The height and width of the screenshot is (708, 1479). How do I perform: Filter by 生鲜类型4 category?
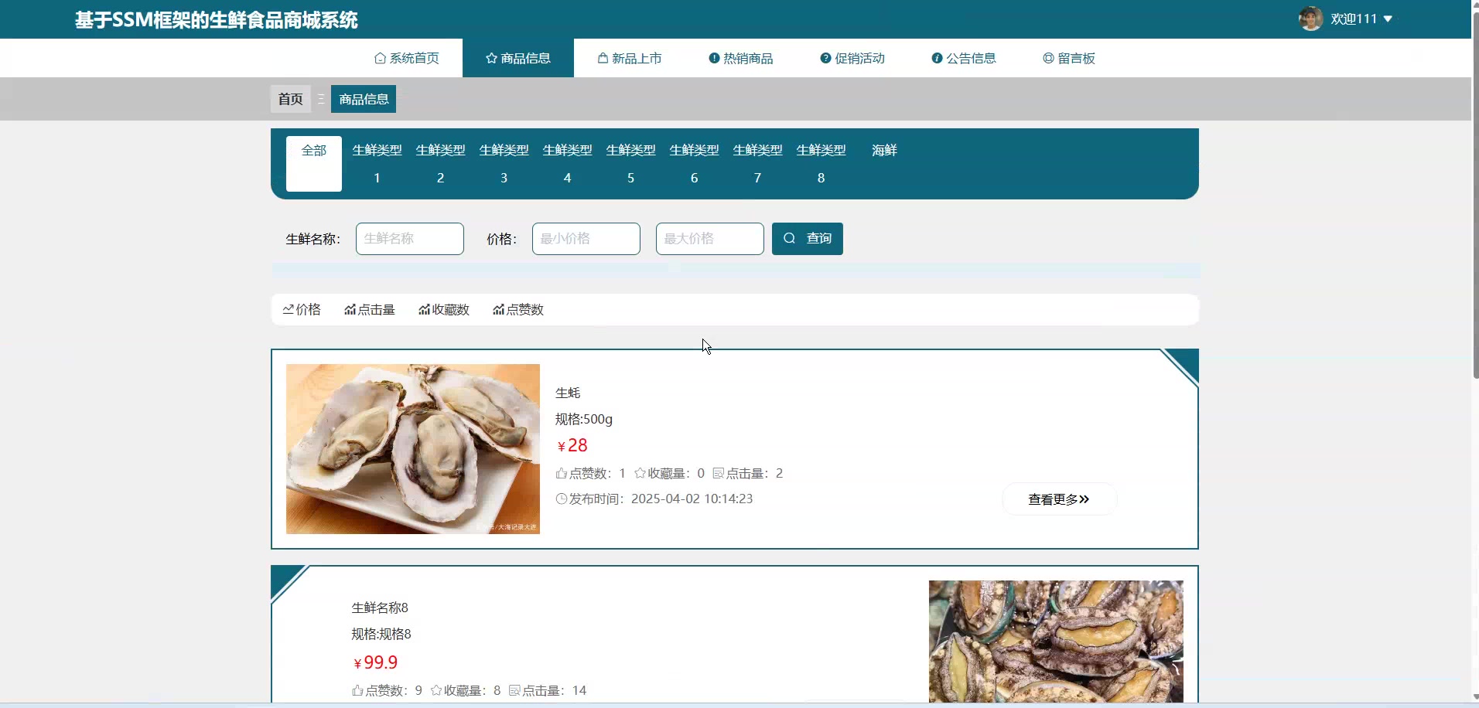pos(568,164)
